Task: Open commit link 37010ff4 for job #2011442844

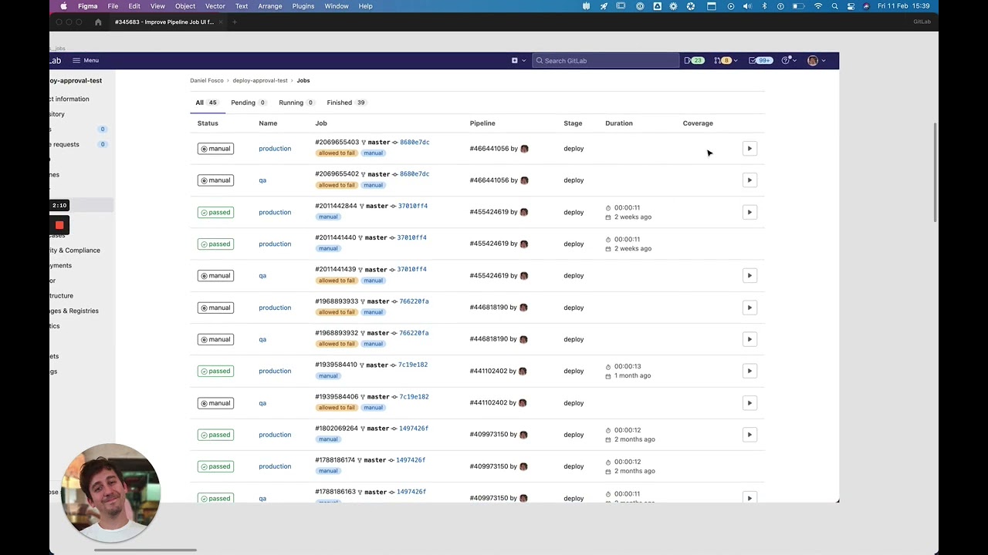Action: 412,206
